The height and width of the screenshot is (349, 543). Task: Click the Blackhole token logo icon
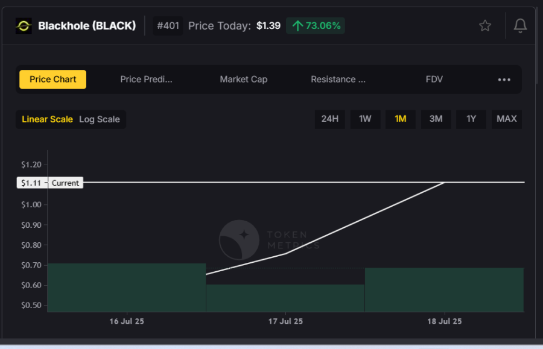pos(24,26)
